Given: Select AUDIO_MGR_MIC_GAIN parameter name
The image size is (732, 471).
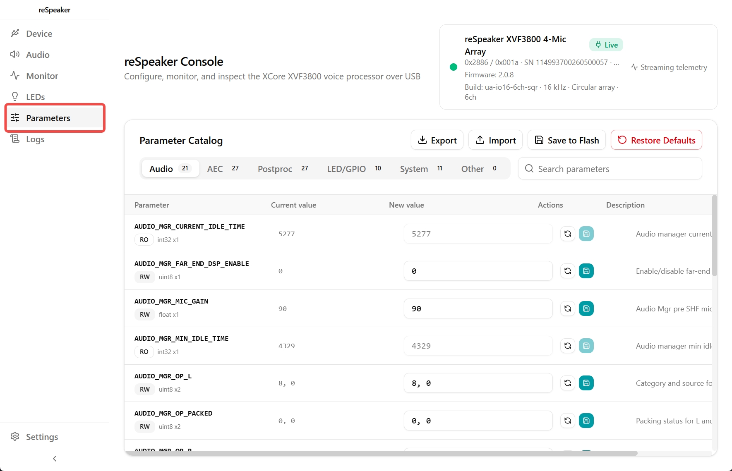Looking at the screenshot, I should (171, 301).
